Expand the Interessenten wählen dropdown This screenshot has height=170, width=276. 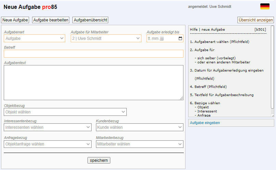tap(47, 127)
